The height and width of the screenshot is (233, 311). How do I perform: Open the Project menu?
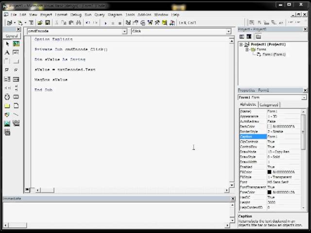click(x=46, y=15)
